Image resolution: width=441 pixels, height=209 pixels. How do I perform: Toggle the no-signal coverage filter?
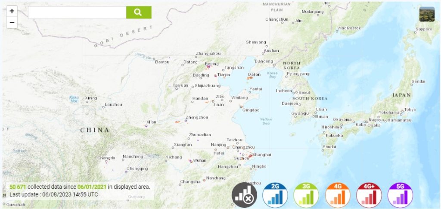244,195
